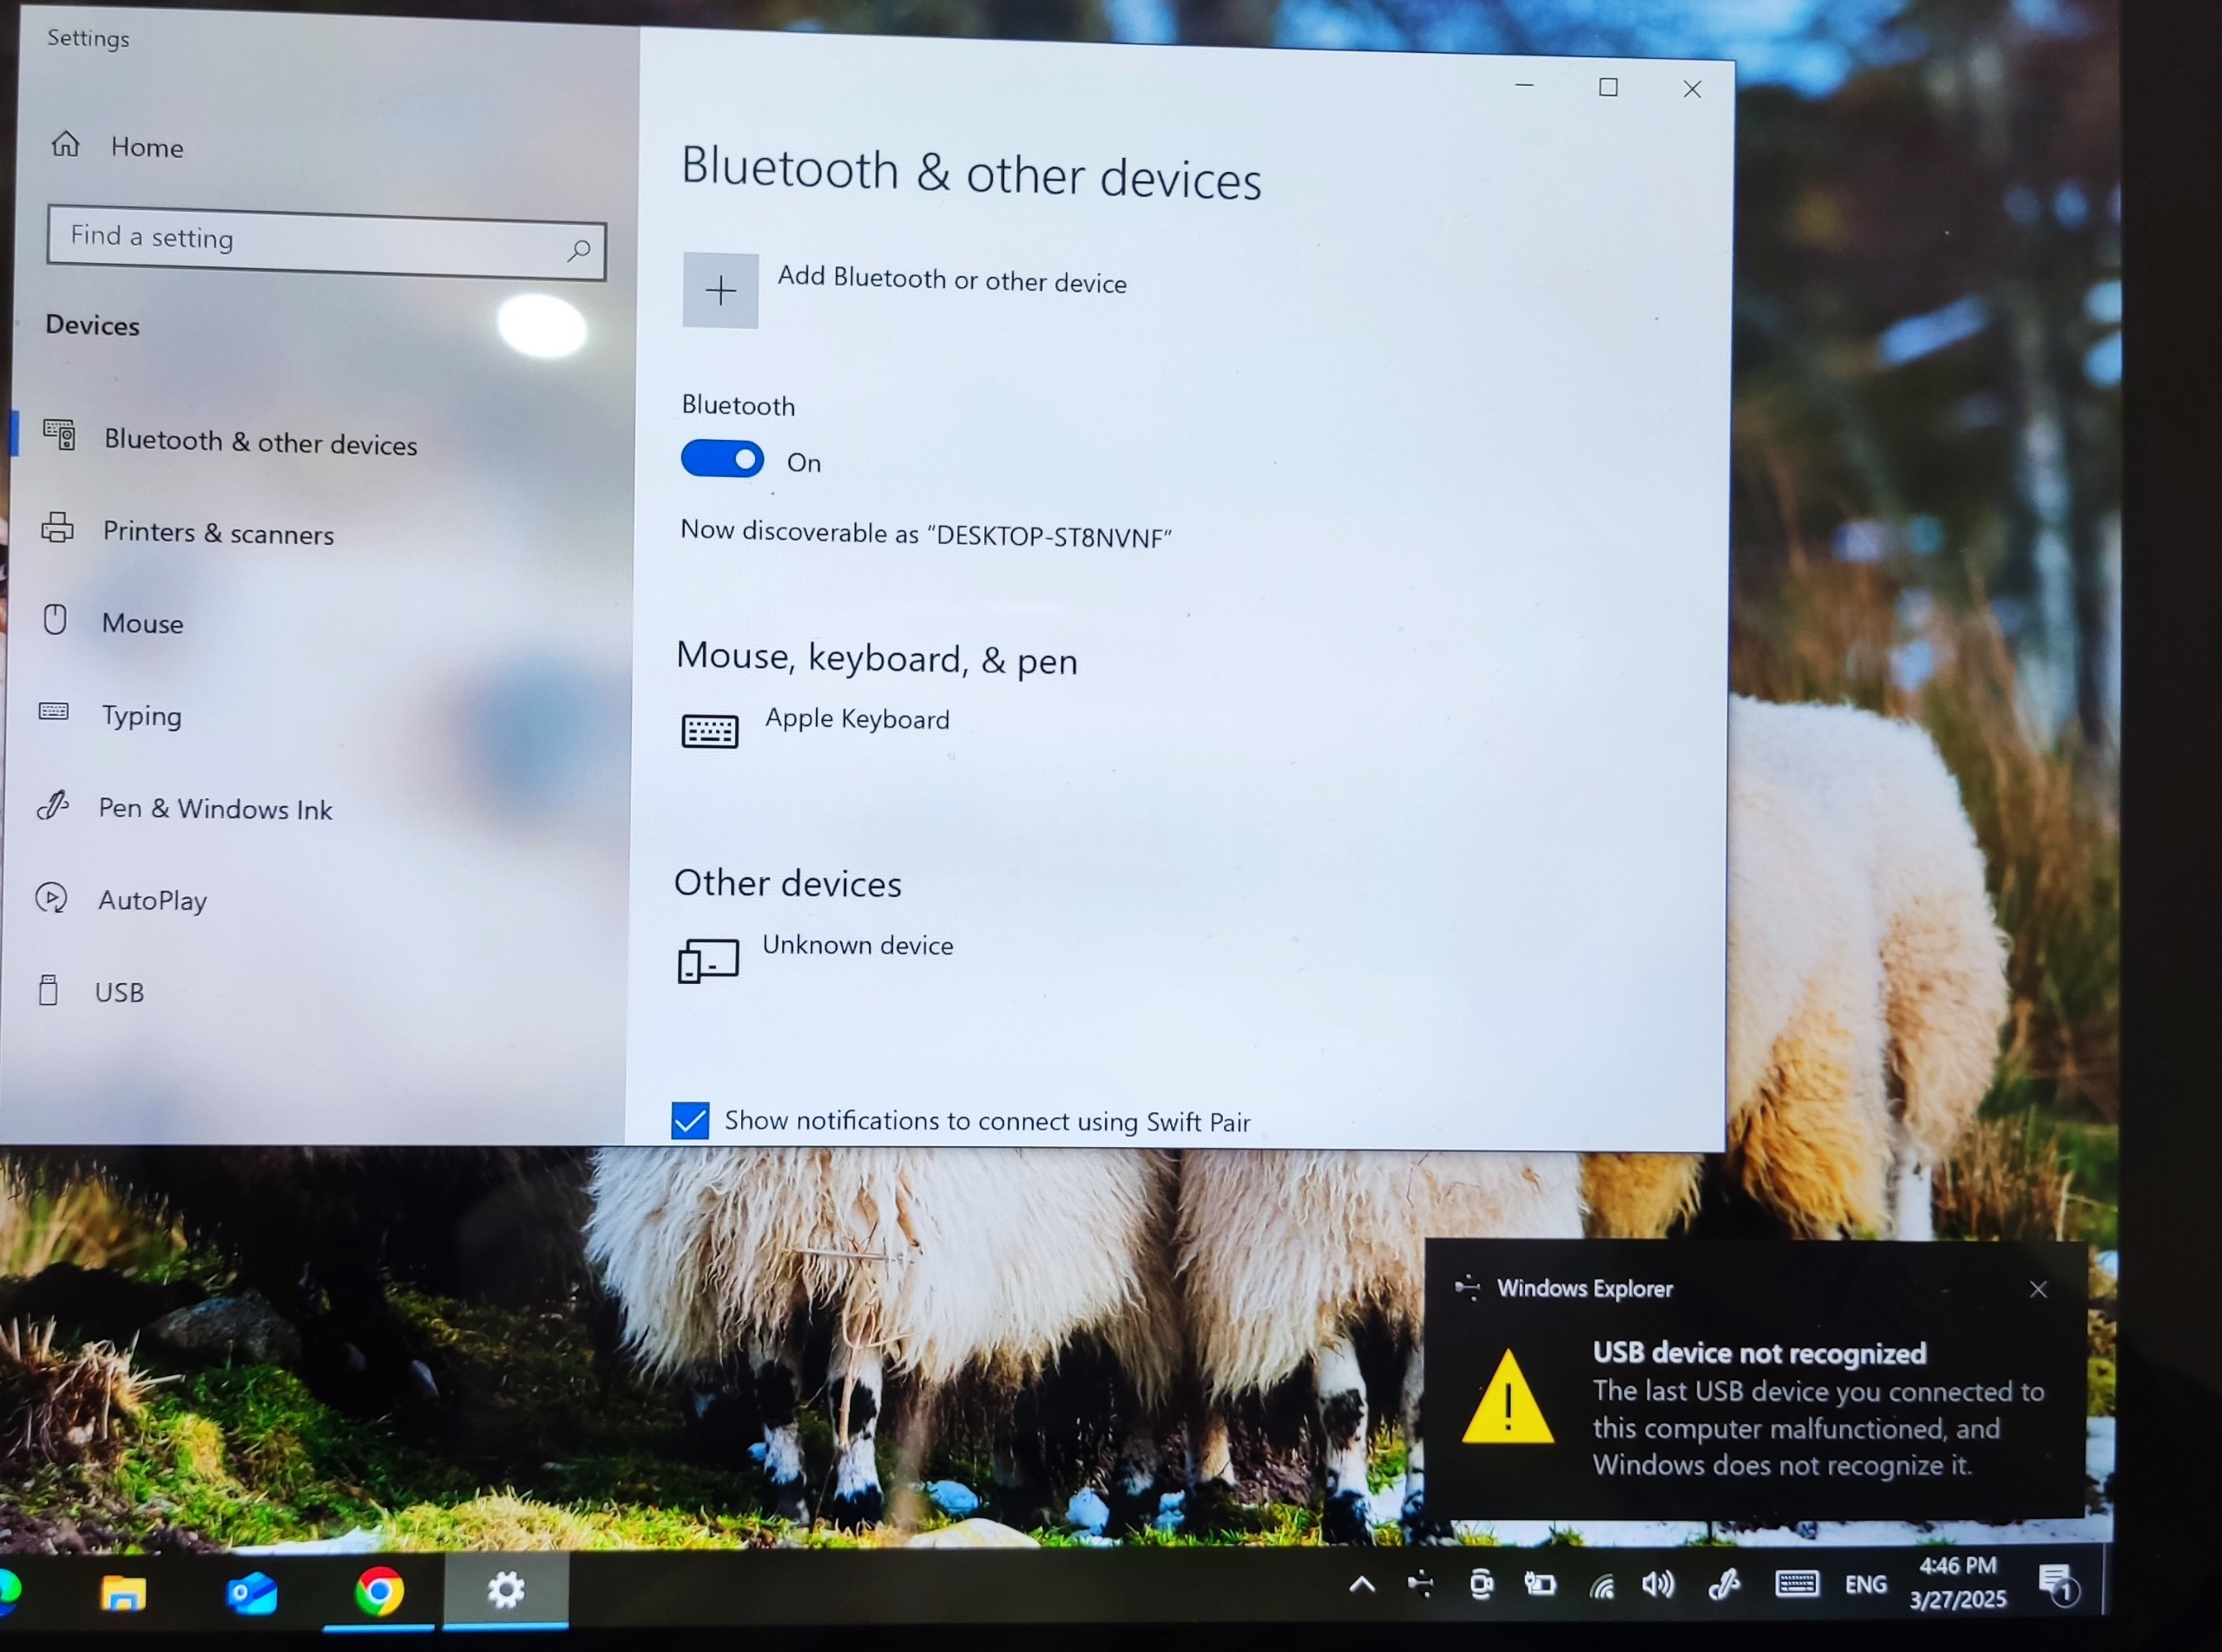Viewport: 2222px width, 1652px height.
Task: Click Add Bluetooth or other device
Action: tap(951, 281)
